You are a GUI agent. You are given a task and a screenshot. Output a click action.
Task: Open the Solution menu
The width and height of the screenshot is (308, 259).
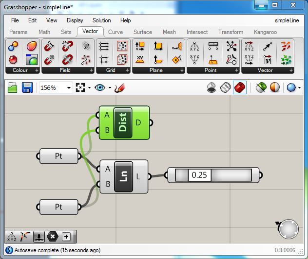(101, 20)
